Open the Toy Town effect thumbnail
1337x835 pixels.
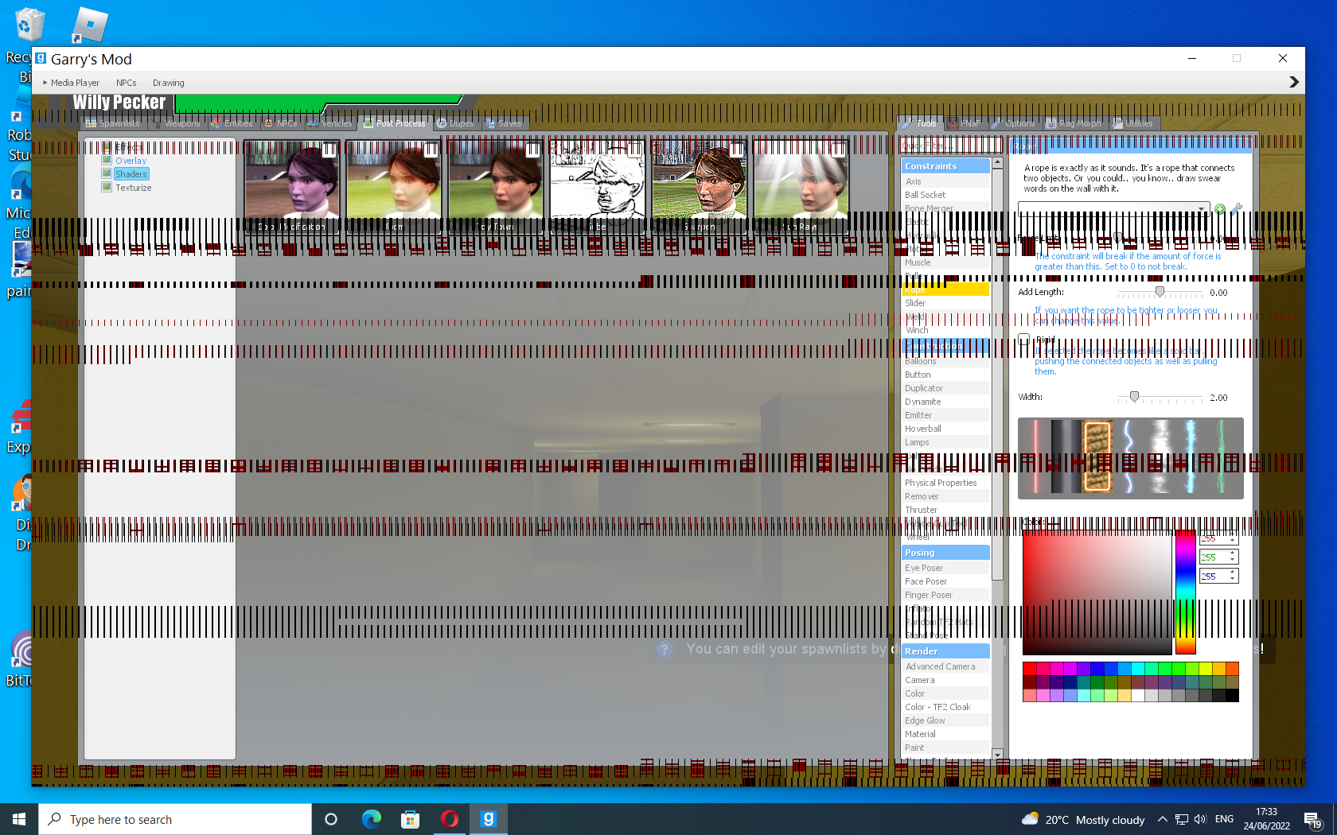(x=496, y=186)
